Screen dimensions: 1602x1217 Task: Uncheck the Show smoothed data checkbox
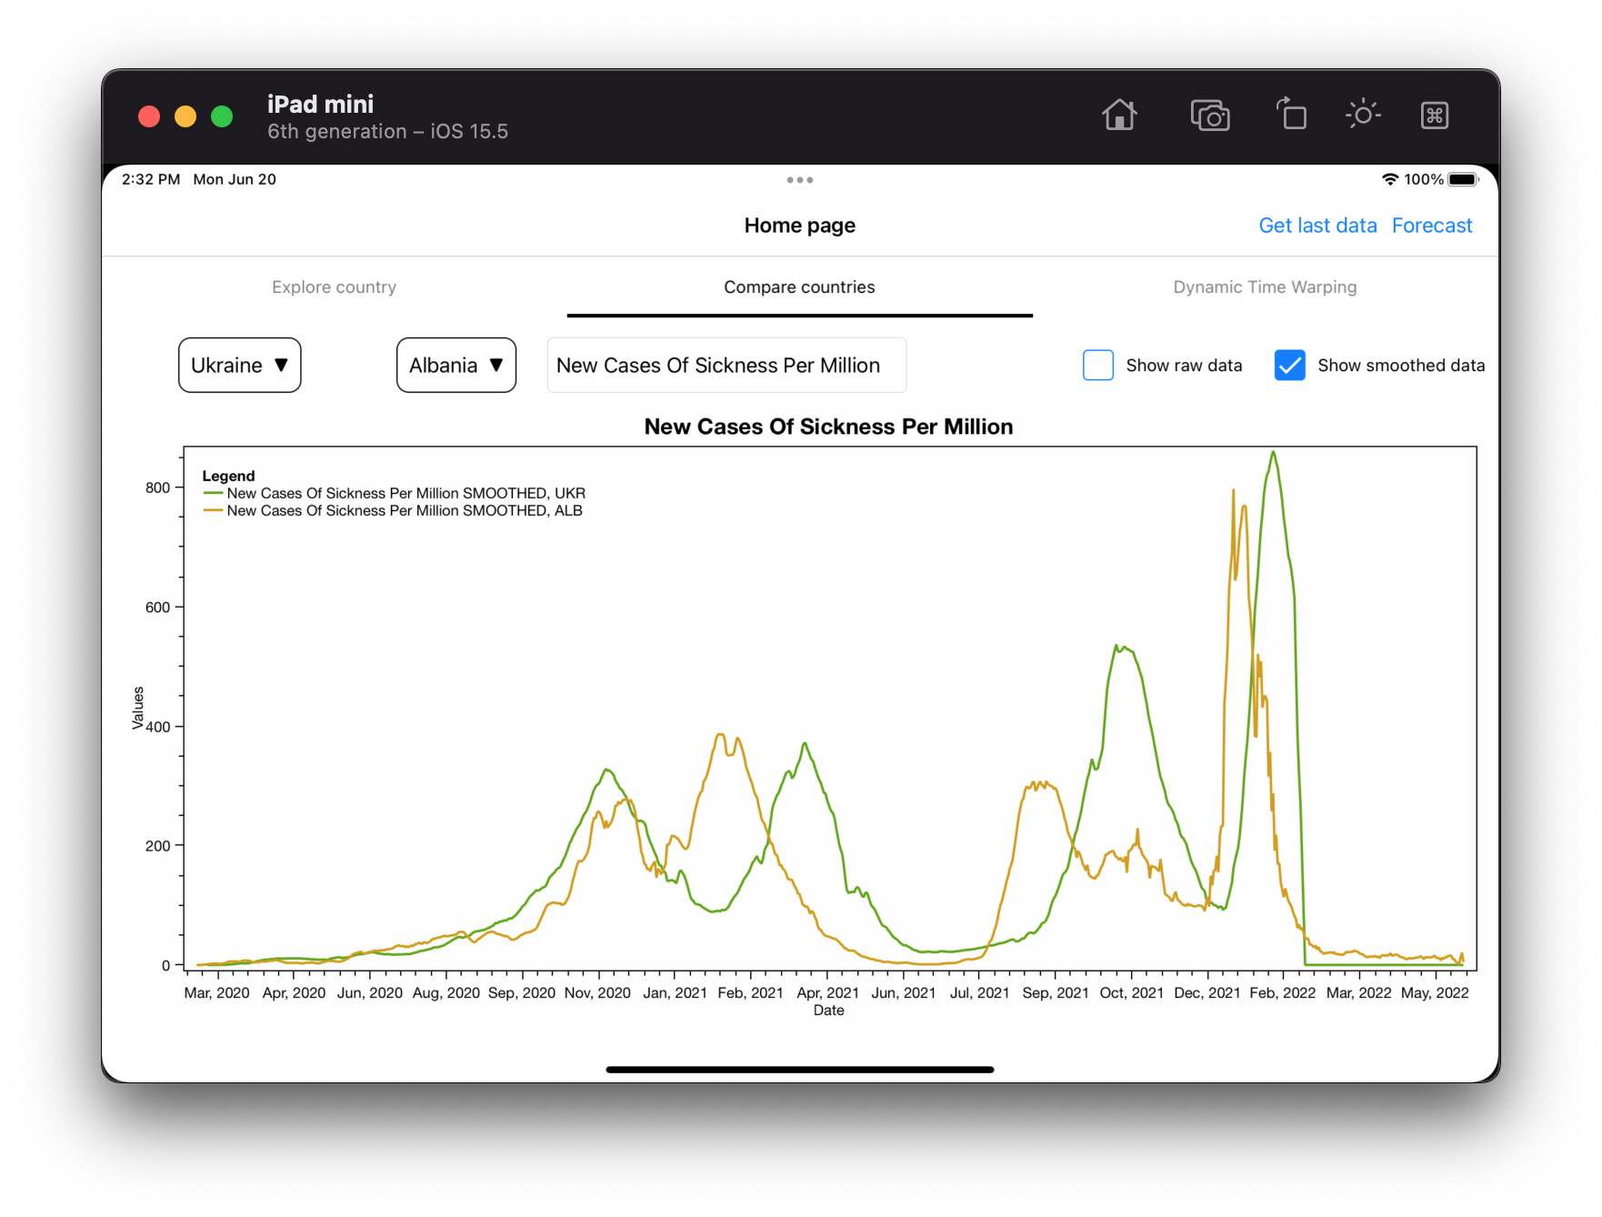pos(1290,365)
